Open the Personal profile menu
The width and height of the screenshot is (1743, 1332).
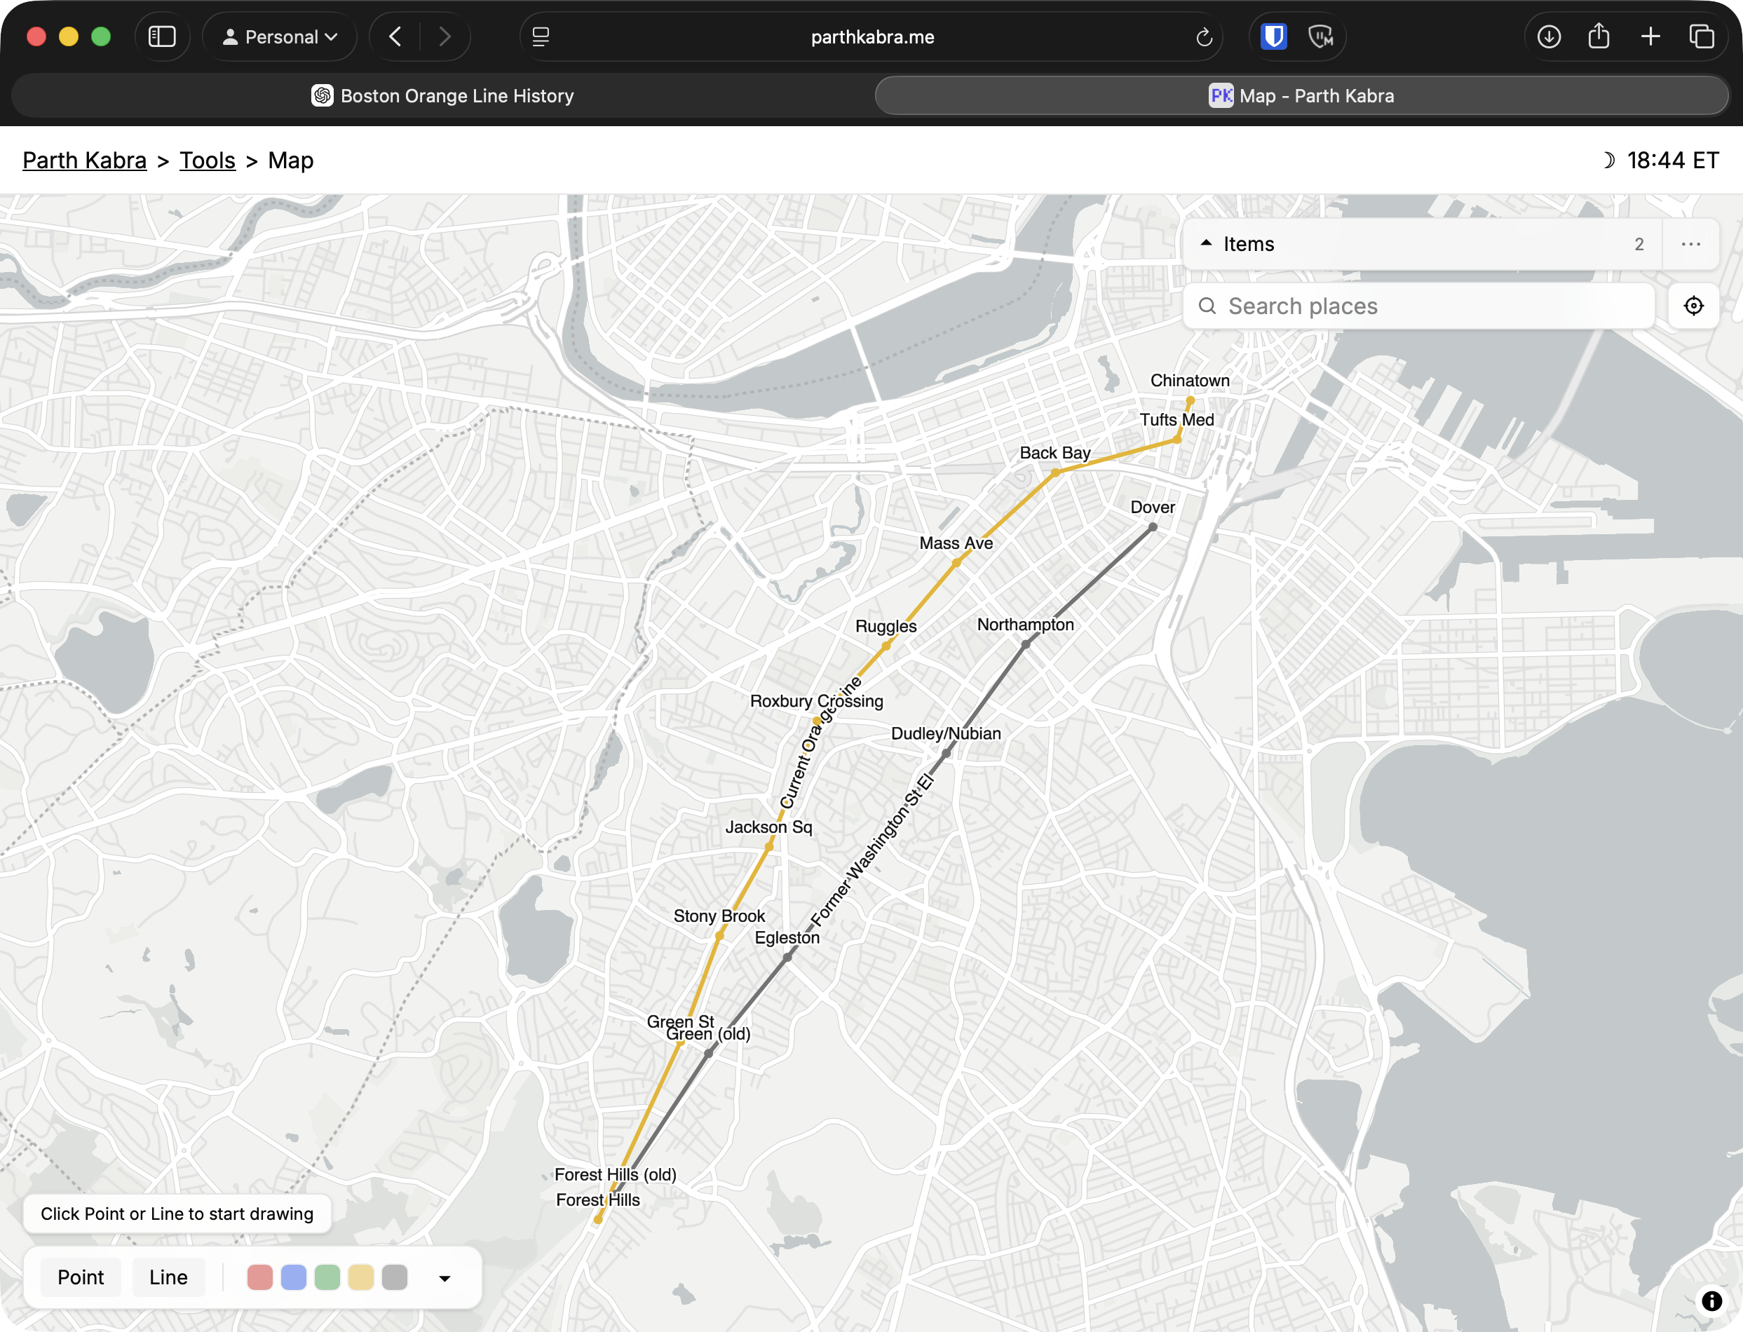point(280,36)
